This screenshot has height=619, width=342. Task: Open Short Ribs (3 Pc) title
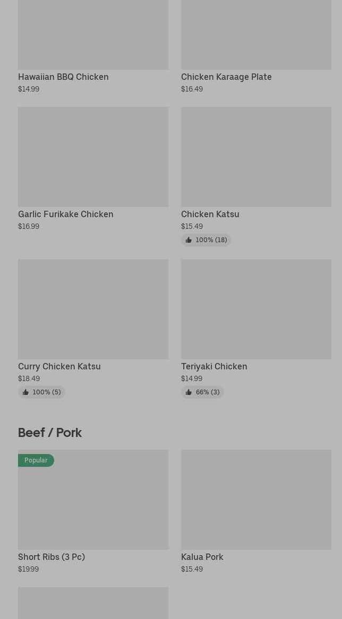tap(52, 557)
